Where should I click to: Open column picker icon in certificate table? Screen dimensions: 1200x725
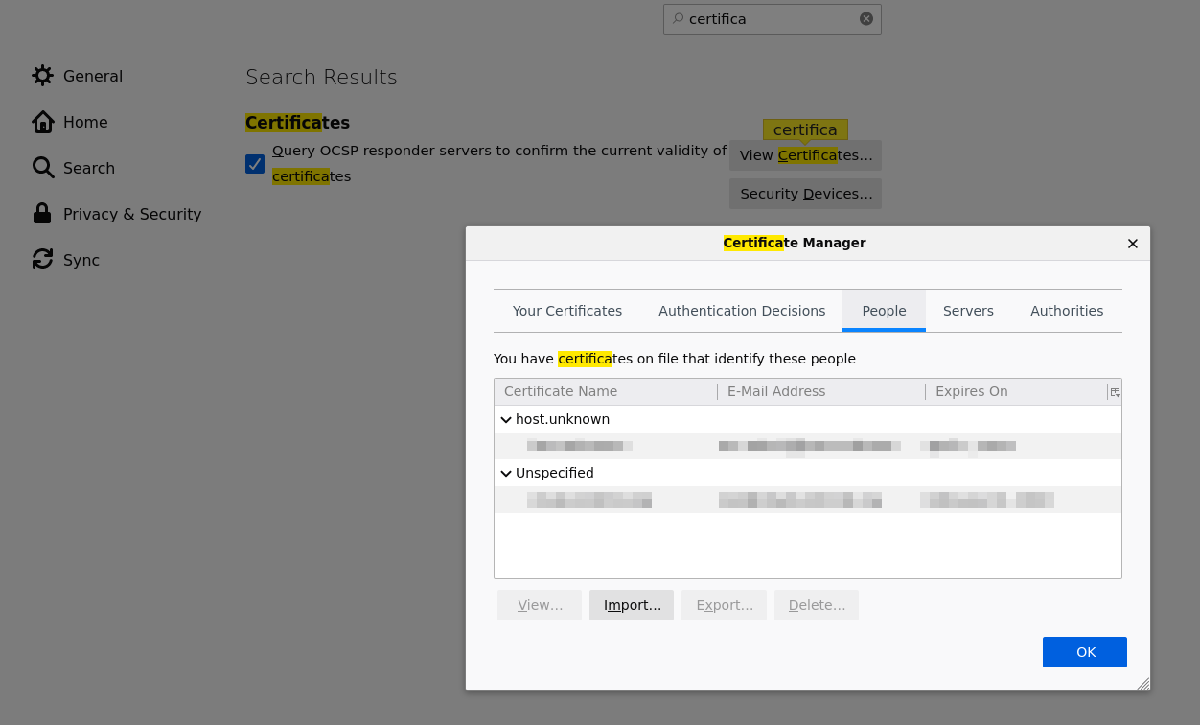(1115, 392)
